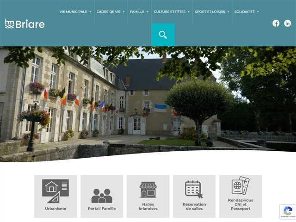Open the SOLIDARITÉ menu
This screenshot has height=222, width=296.
(x=245, y=12)
